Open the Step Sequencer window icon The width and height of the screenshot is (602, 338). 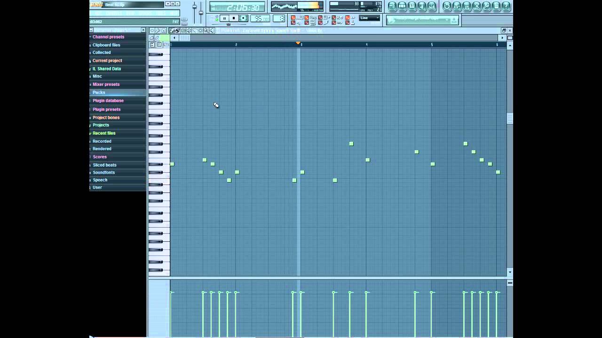[402, 6]
